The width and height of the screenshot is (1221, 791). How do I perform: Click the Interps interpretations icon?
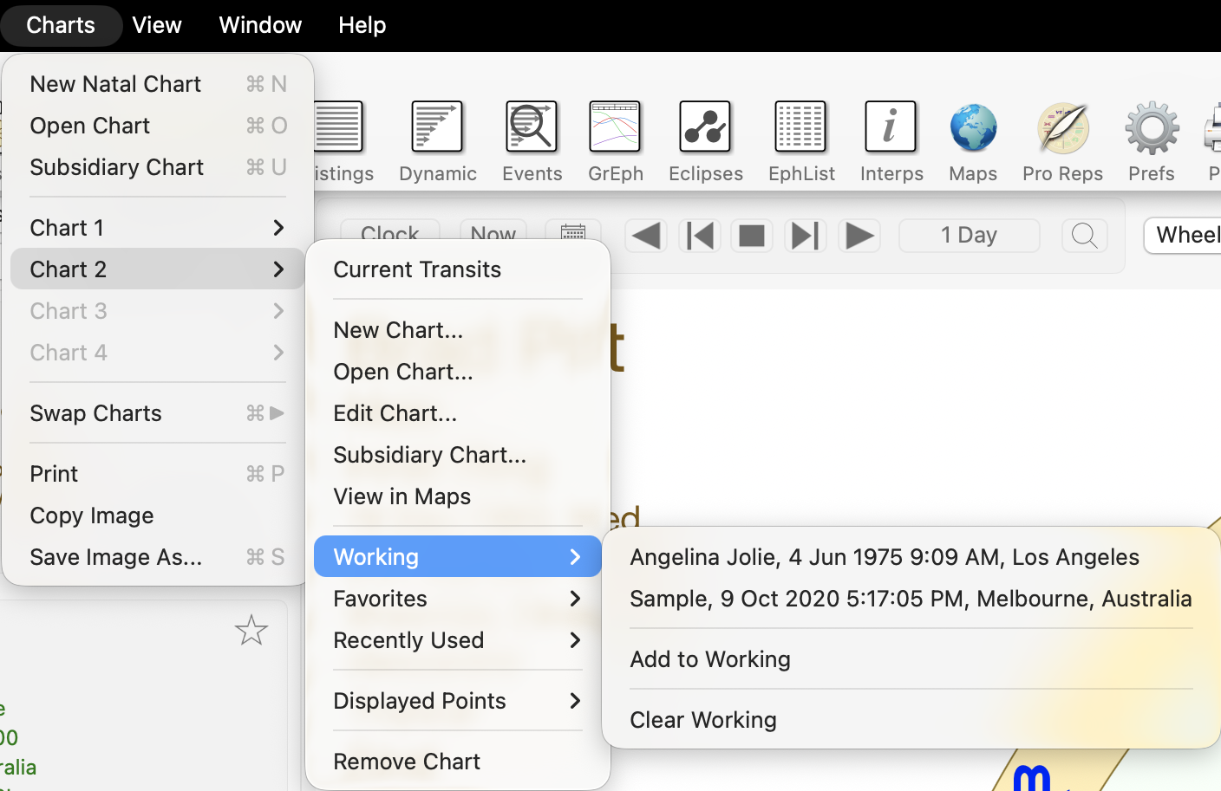(891, 126)
